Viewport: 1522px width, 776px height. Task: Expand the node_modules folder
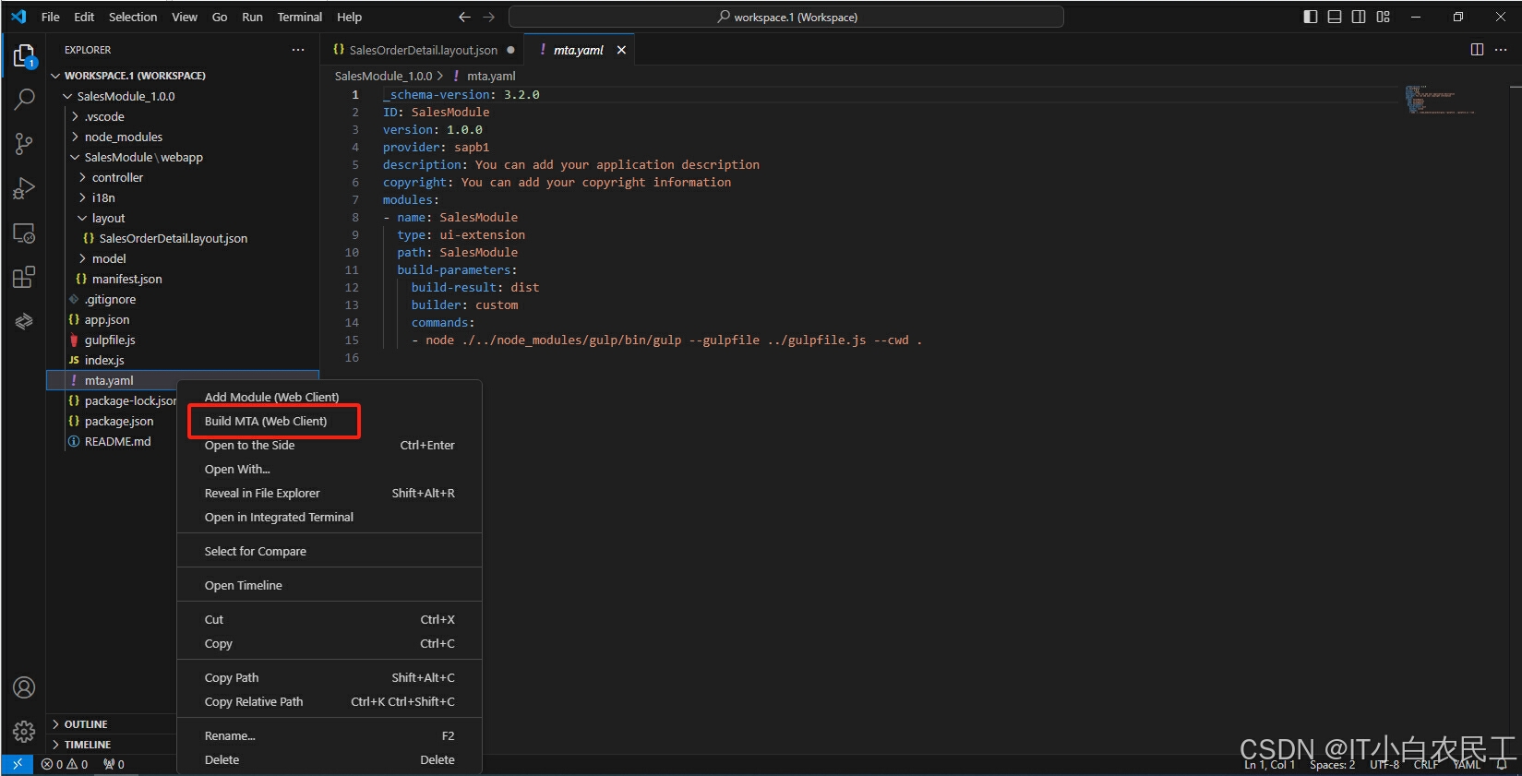[x=185, y=137]
